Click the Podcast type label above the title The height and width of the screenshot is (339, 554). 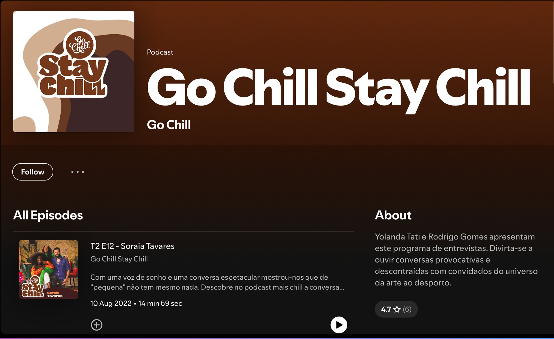coord(160,52)
